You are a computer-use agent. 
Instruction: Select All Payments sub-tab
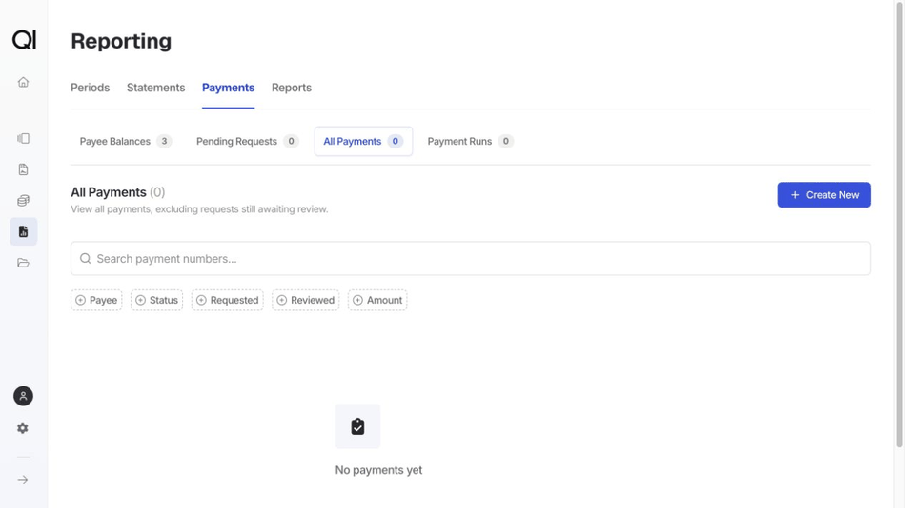[x=363, y=142]
